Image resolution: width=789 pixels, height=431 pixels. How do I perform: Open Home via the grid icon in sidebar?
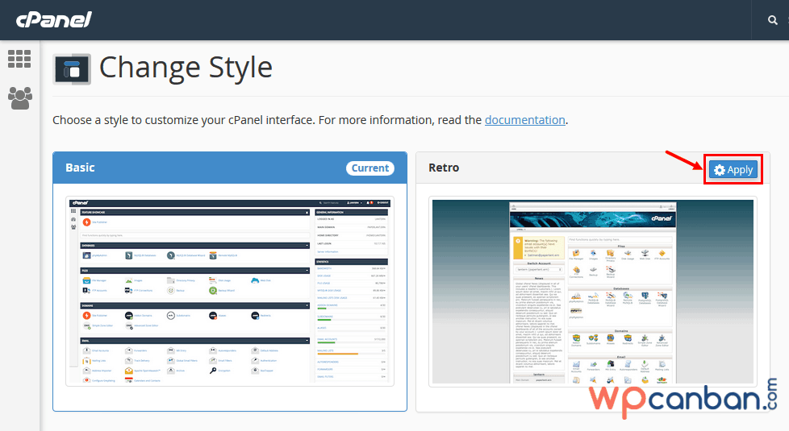pos(19,59)
